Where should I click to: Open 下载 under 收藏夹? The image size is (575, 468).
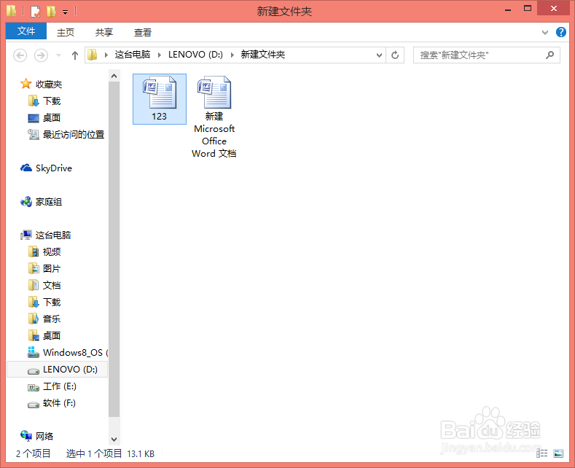[x=44, y=101]
